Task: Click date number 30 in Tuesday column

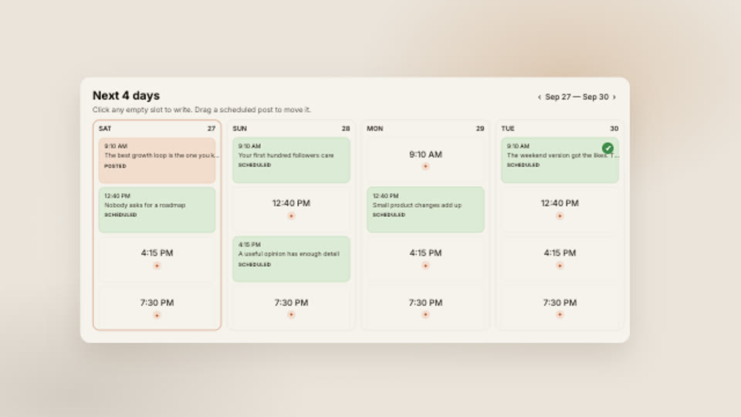Action: 614,129
